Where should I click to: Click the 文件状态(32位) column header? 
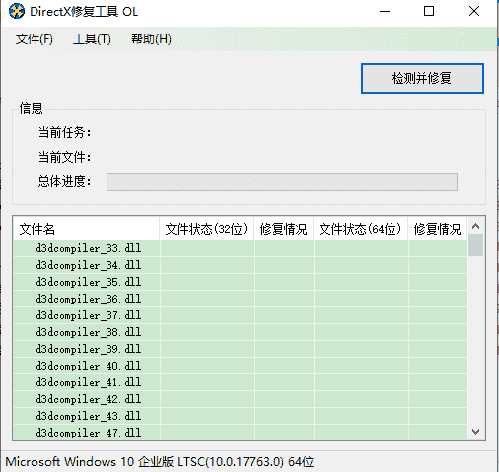click(206, 229)
